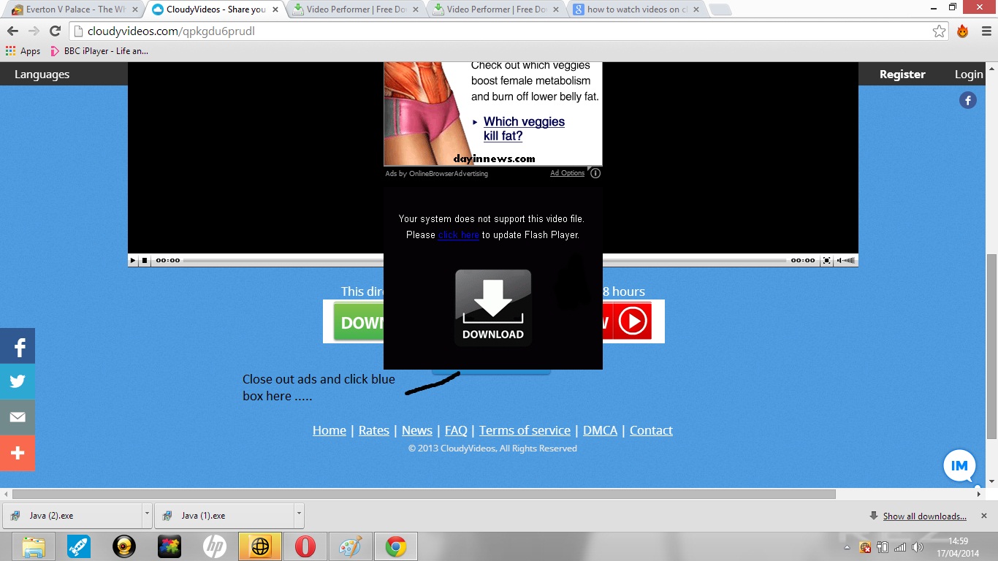
Task: Bookmark page with the star icon
Action: tap(939, 31)
